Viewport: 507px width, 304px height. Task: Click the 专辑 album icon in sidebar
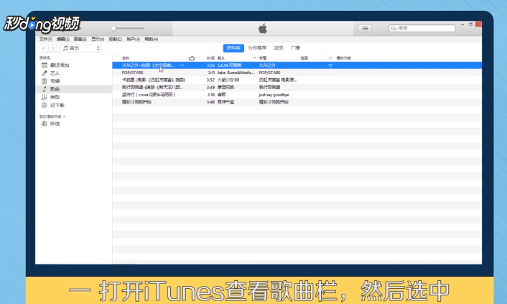[x=45, y=81]
